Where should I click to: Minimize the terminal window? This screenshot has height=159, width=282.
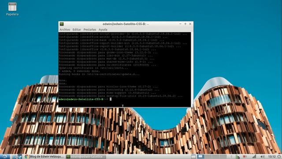(x=180, y=24)
